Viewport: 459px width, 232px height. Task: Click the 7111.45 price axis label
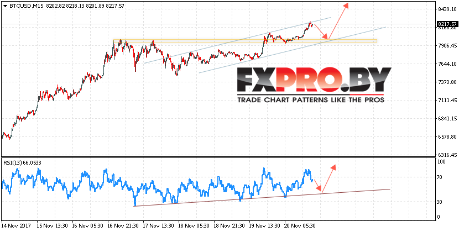tap(447, 101)
